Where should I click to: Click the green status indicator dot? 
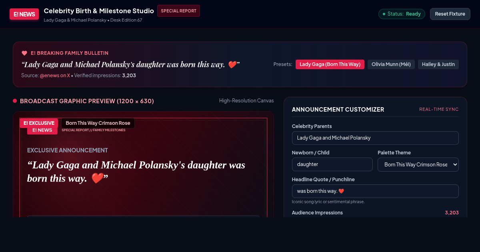point(384,14)
